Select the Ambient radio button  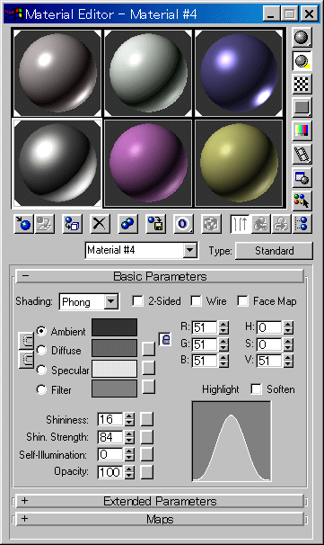click(x=41, y=331)
